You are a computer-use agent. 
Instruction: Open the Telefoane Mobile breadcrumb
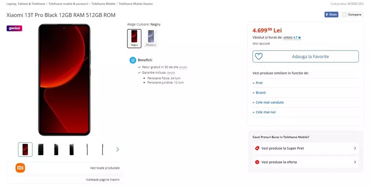pyautogui.click(x=103, y=3)
